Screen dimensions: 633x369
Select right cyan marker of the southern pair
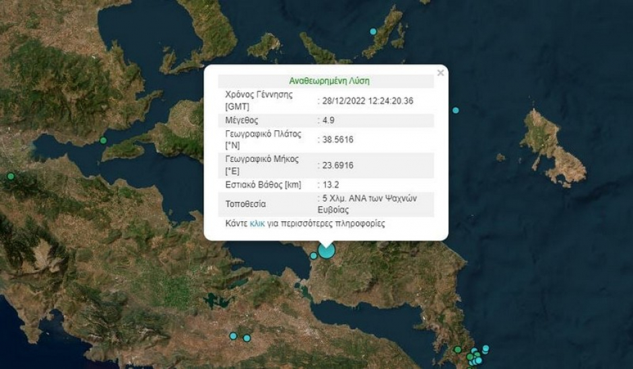click(247, 338)
